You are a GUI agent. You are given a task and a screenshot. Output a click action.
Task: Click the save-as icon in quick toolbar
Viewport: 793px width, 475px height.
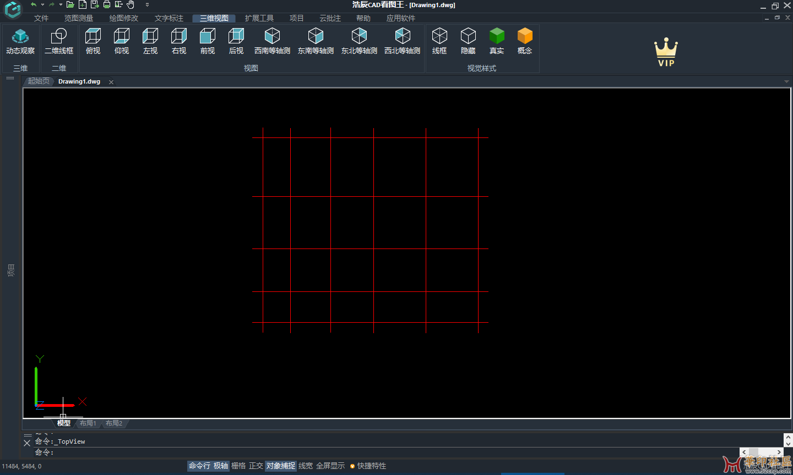click(95, 4)
